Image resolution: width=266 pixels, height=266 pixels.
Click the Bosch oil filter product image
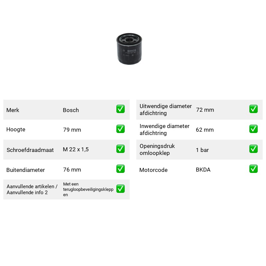coord(129,49)
